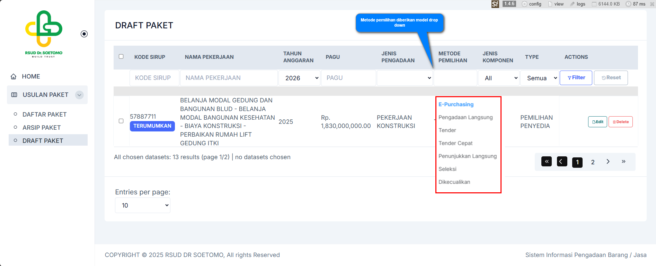Choose Tender Cepat from the method list
Image resolution: width=656 pixels, height=266 pixels.
(x=455, y=143)
